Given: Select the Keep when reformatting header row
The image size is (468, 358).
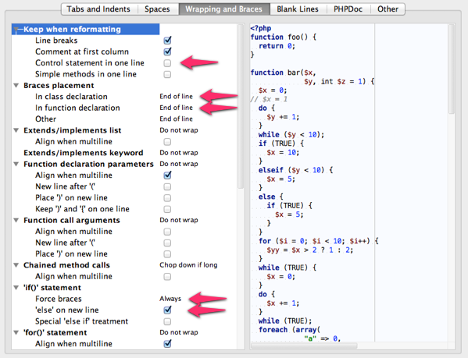Looking at the screenshot, I should pos(85,29).
